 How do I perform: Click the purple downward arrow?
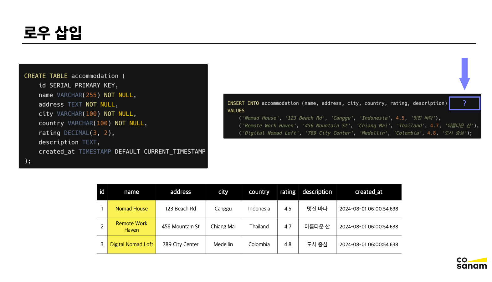click(x=464, y=74)
